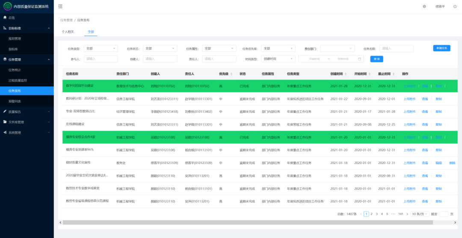Go to next page with pagination arrow
This screenshot has height=238, width=462.
pyautogui.click(x=407, y=214)
